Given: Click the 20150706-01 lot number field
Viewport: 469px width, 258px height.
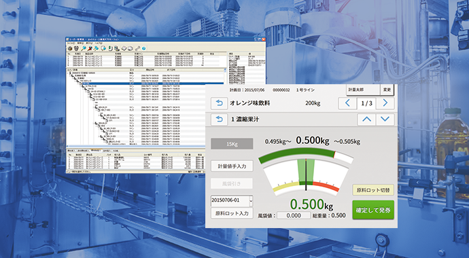Looking at the screenshot, I should tap(230, 201).
